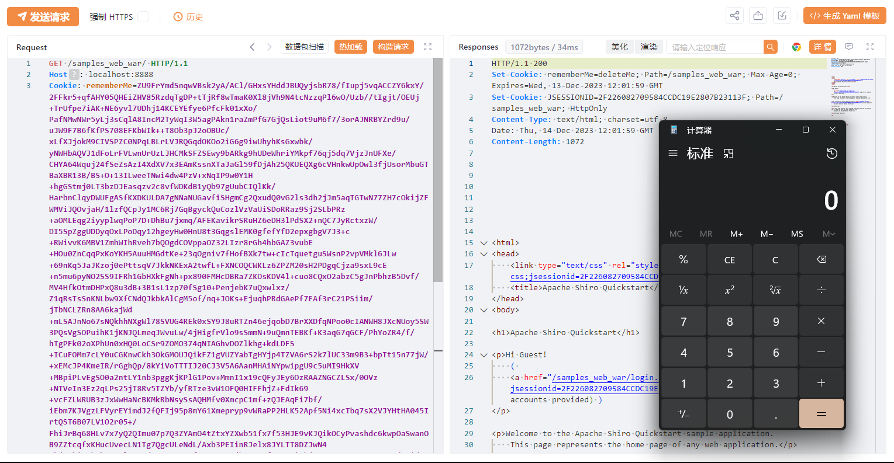Viewport: 894px width, 463px height.
Task: Click the Host header line in request
Action: point(101,75)
